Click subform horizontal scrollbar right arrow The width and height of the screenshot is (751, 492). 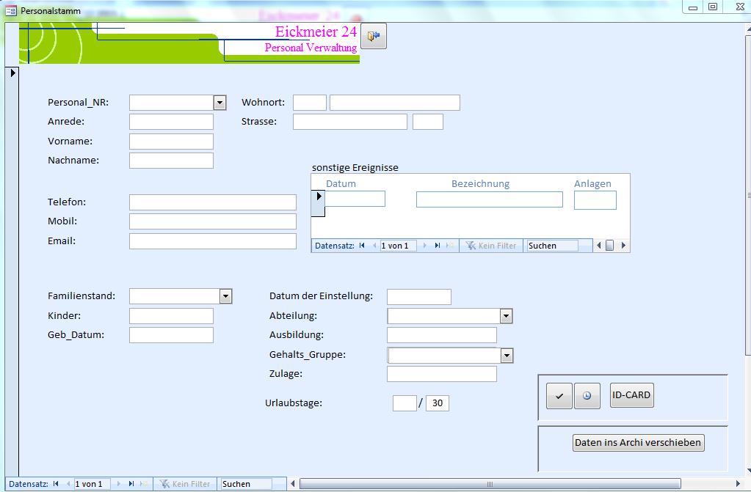tap(623, 246)
